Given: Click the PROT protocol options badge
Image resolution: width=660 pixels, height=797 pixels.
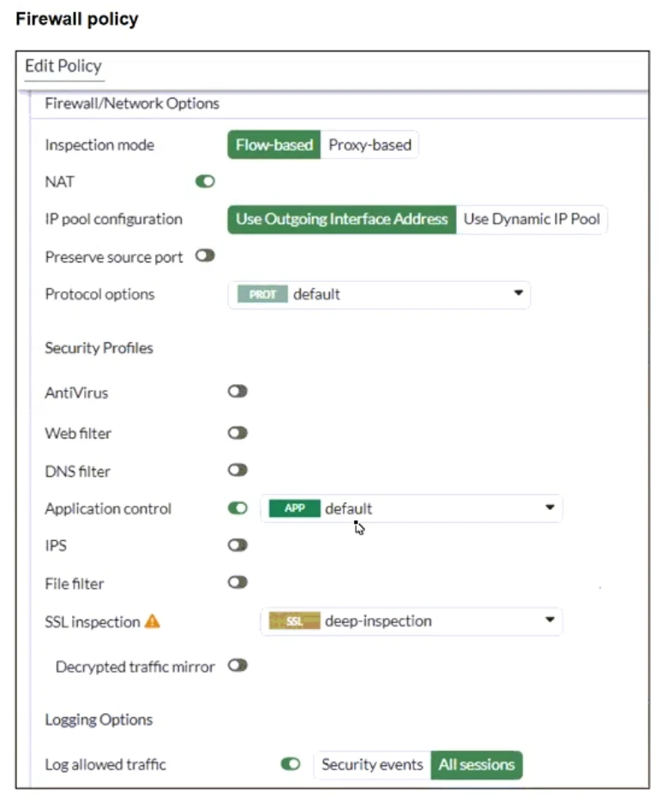Looking at the screenshot, I should (x=262, y=294).
